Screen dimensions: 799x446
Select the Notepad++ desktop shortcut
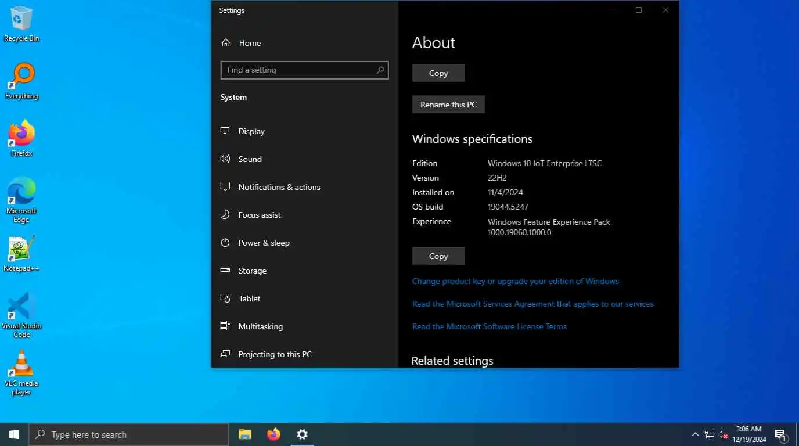tap(21, 254)
